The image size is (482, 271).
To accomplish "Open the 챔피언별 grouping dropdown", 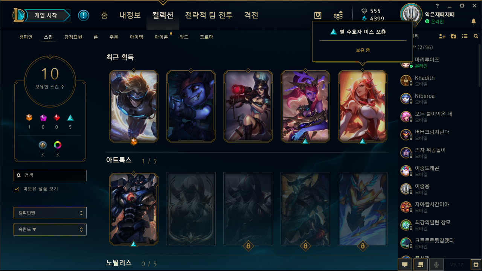I will (50, 213).
